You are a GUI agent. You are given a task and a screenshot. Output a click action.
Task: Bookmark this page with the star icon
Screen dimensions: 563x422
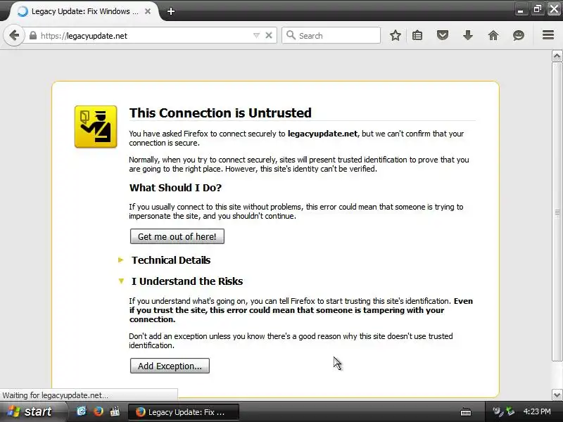coord(396,35)
